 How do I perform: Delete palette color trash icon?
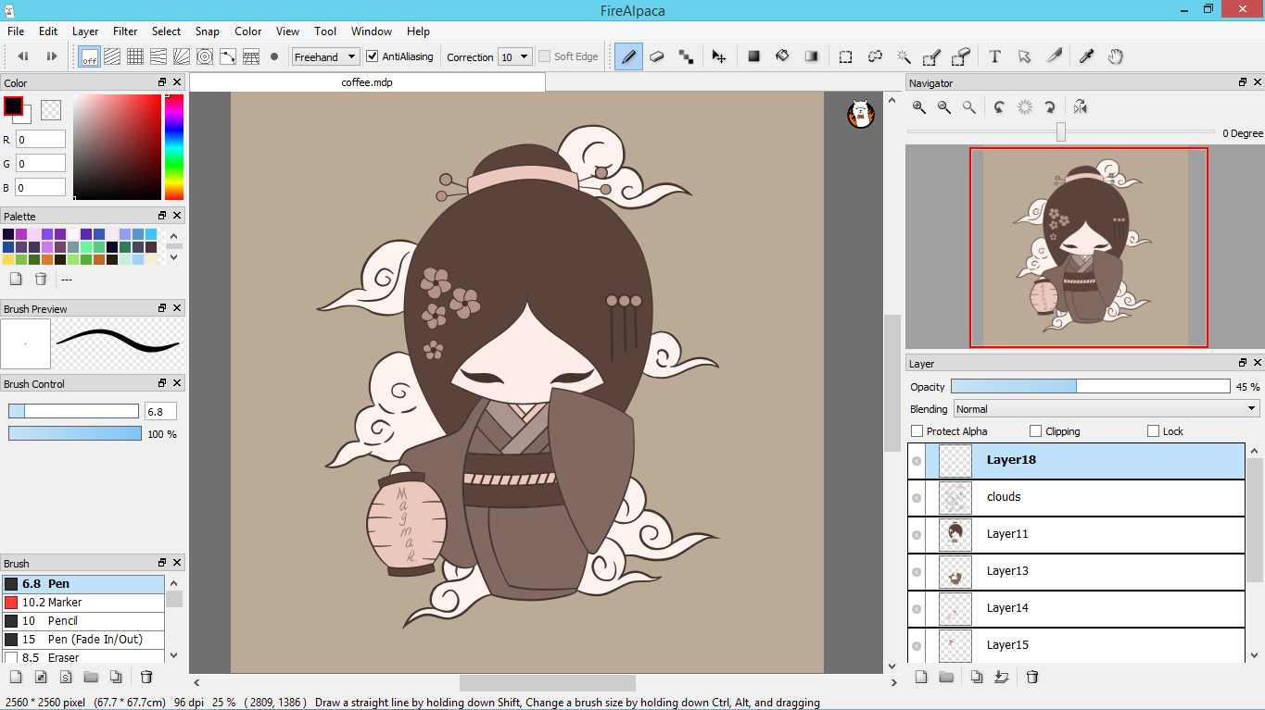point(41,279)
